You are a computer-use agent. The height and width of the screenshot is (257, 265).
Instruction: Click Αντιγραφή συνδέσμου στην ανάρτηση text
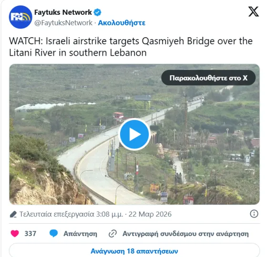185,234
